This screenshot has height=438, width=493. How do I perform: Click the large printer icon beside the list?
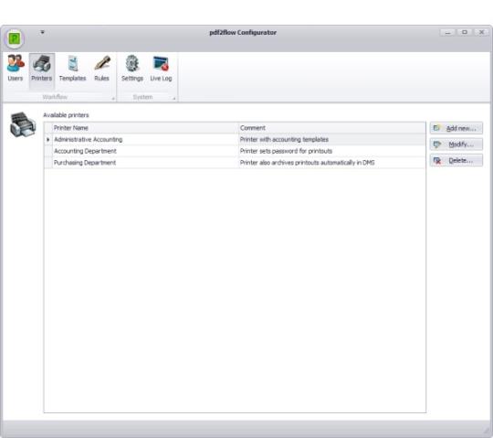pyautogui.click(x=22, y=124)
